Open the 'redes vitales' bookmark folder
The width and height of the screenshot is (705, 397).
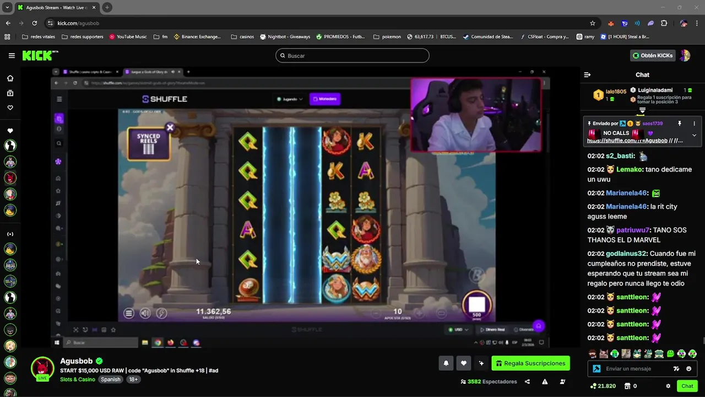(x=39, y=37)
